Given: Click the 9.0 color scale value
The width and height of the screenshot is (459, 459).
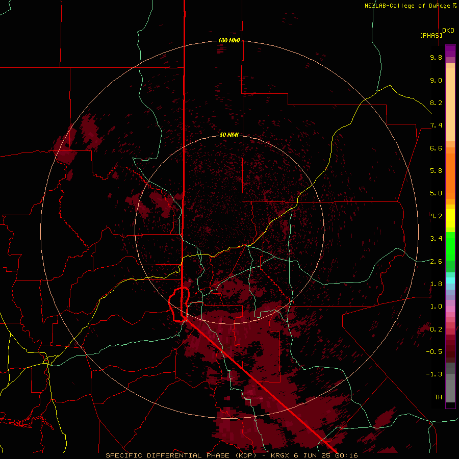Looking at the screenshot, I should 436,80.
